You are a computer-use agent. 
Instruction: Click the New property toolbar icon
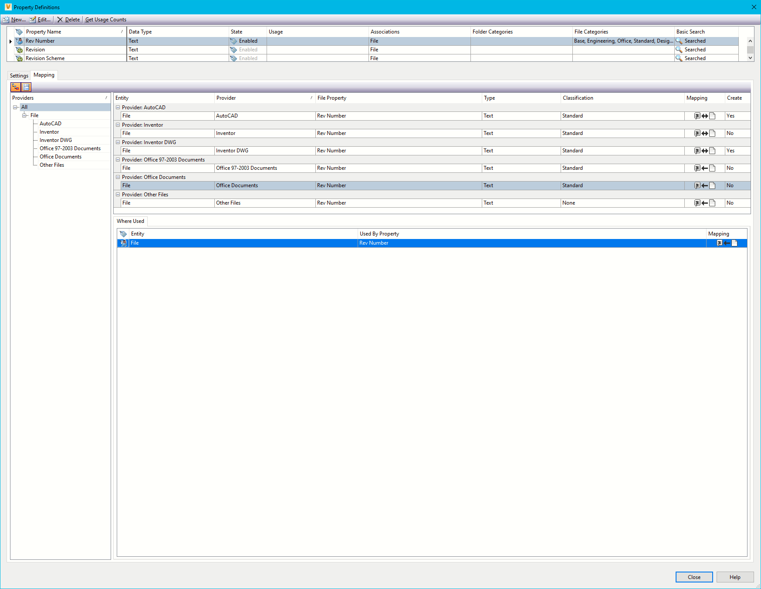[6, 19]
